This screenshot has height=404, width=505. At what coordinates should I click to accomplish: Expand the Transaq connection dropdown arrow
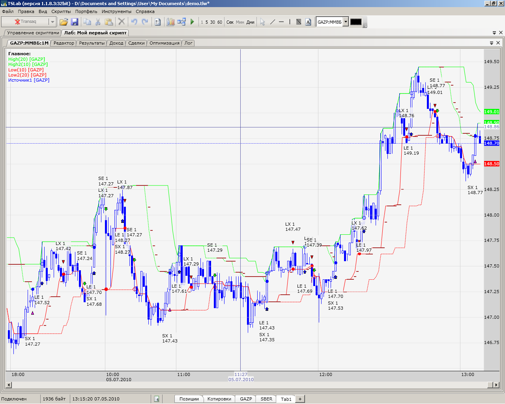(x=52, y=22)
